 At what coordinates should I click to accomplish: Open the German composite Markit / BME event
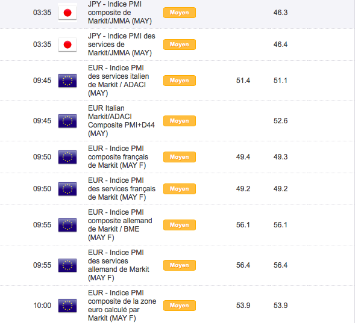[x=119, y=225]
